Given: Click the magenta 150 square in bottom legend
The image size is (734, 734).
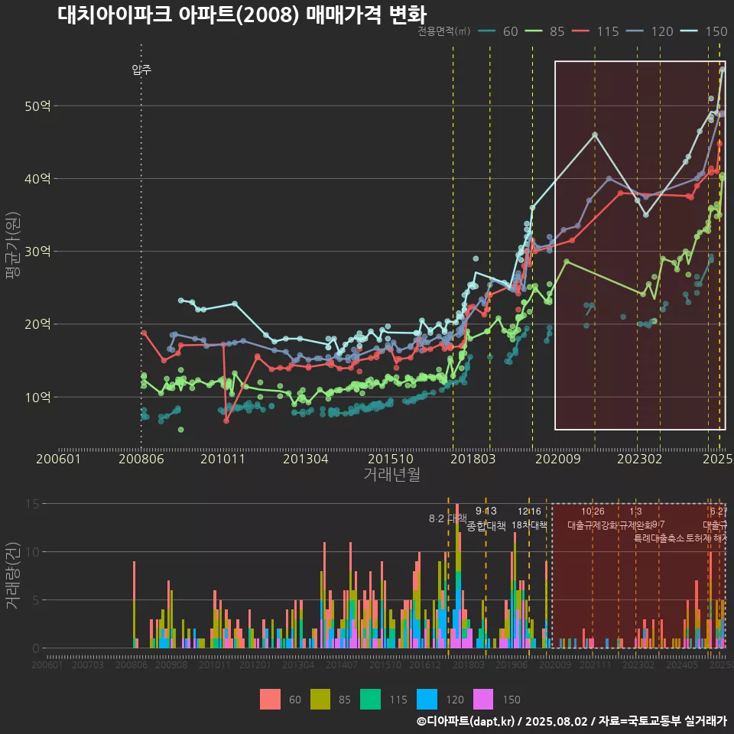Looking at the screenshot, I should coord(483,700).
